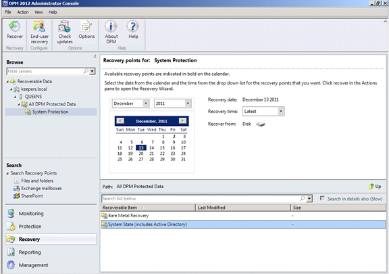Viewport: 389px width, 274px height.
Task: Open the Recovery time dropdown
Action: 281,111
